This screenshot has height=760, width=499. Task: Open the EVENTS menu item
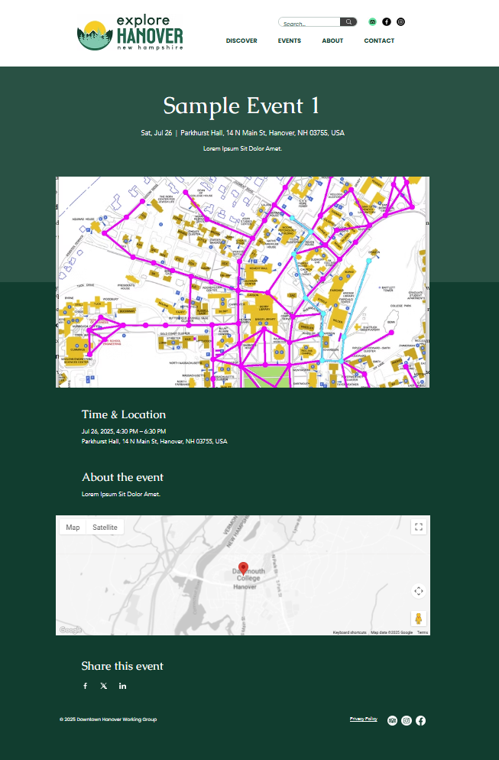(x=289, y=41)
